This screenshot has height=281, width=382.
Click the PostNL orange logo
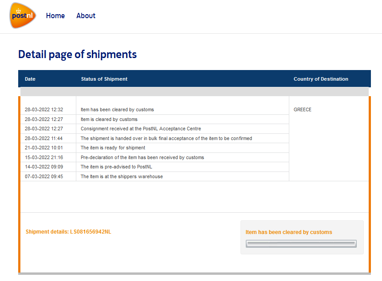23,16
